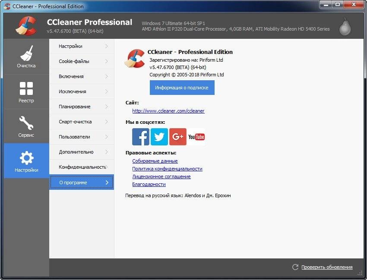Open the Смарт-очистка submenu item
Screen dimensions: 367x280
(82, 122)
